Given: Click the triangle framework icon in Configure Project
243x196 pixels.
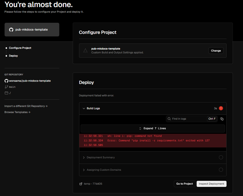Looking at the screenshot, I should (85, 51).
